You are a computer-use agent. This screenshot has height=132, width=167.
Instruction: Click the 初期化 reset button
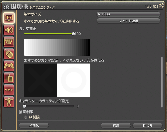coord(34,125)
